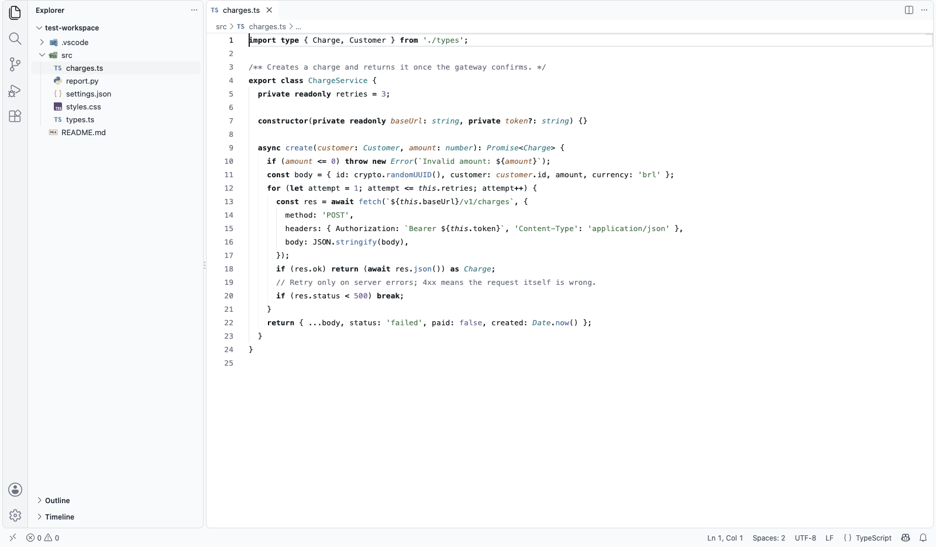Open types.ts in the explorer
This screenshot has height=547, width=936.
click(116, 119)
